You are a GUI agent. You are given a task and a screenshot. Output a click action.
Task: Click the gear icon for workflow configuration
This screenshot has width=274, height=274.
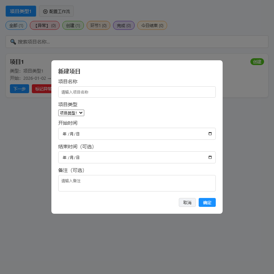click(x=45, y=11)
